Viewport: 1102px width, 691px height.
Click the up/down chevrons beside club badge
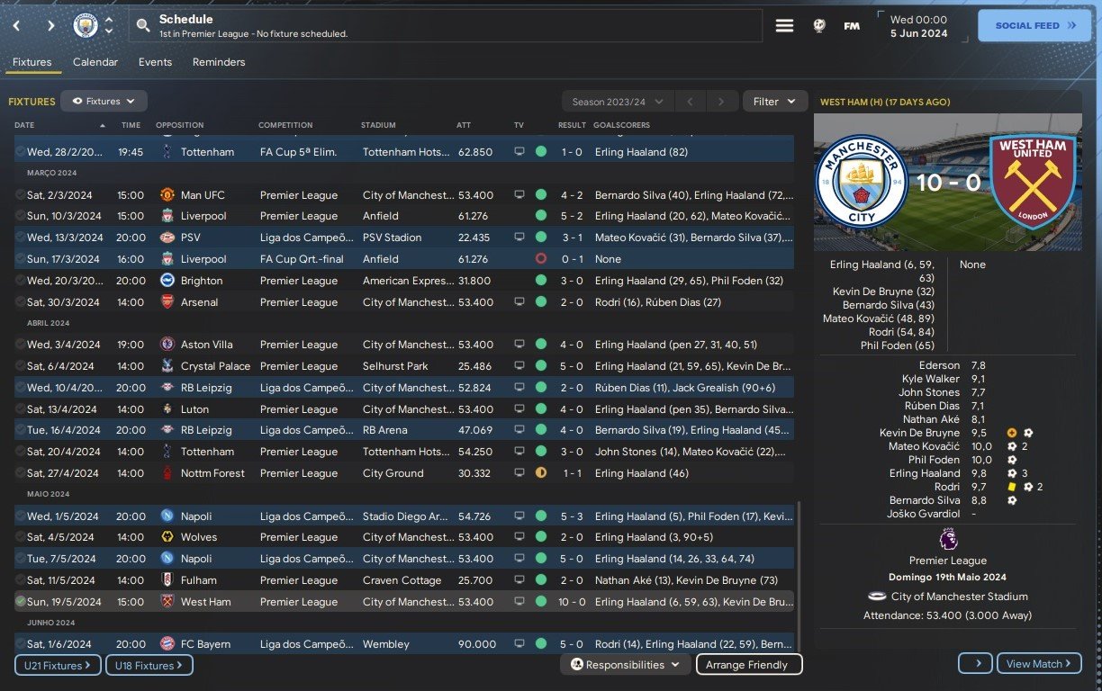point(109,25)
